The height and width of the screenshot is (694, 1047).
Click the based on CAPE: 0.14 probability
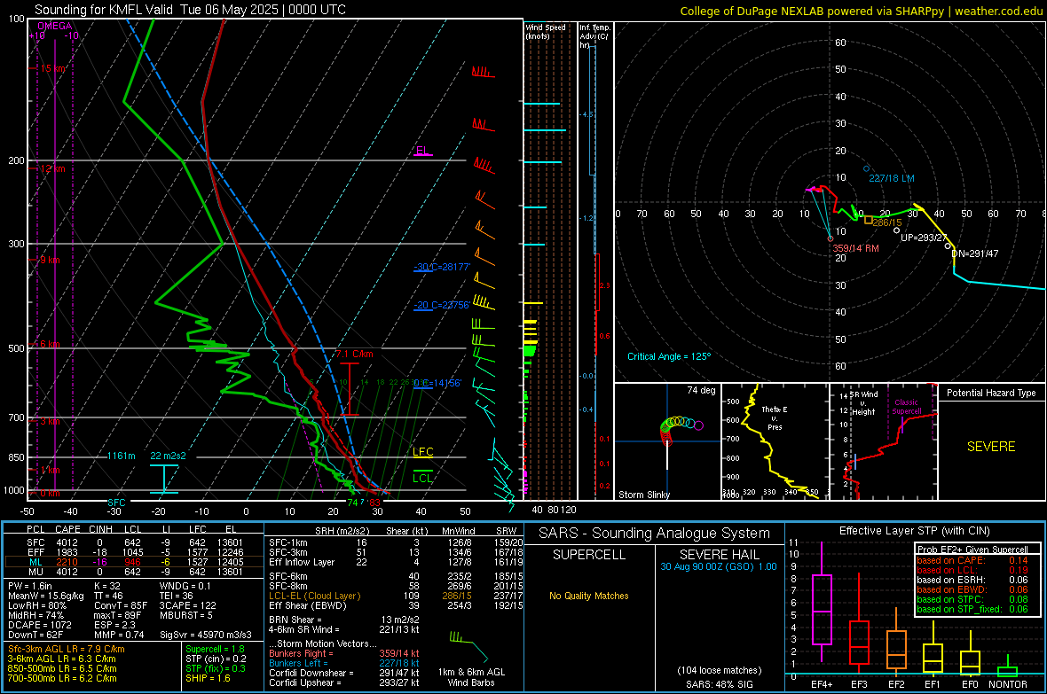972,560
